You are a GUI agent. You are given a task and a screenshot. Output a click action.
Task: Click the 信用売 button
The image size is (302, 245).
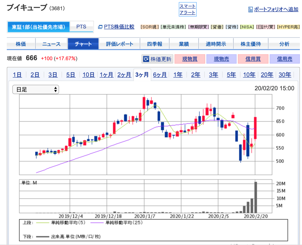(x=285, y=59)
